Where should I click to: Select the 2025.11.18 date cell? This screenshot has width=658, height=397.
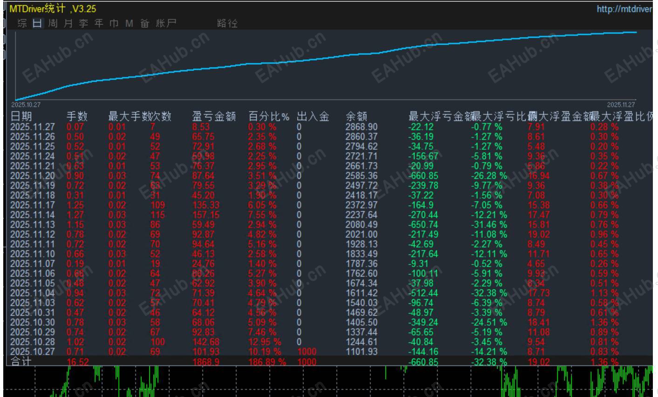click(x=33, y=195)
